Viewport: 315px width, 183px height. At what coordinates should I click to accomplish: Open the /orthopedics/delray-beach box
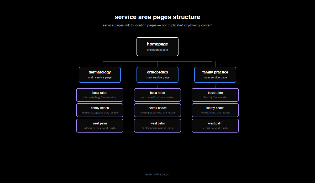click(x=157, y=110)
